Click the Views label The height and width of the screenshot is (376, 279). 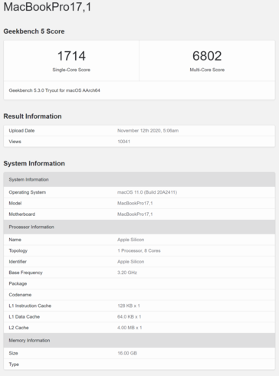click(x=15, y=142)
